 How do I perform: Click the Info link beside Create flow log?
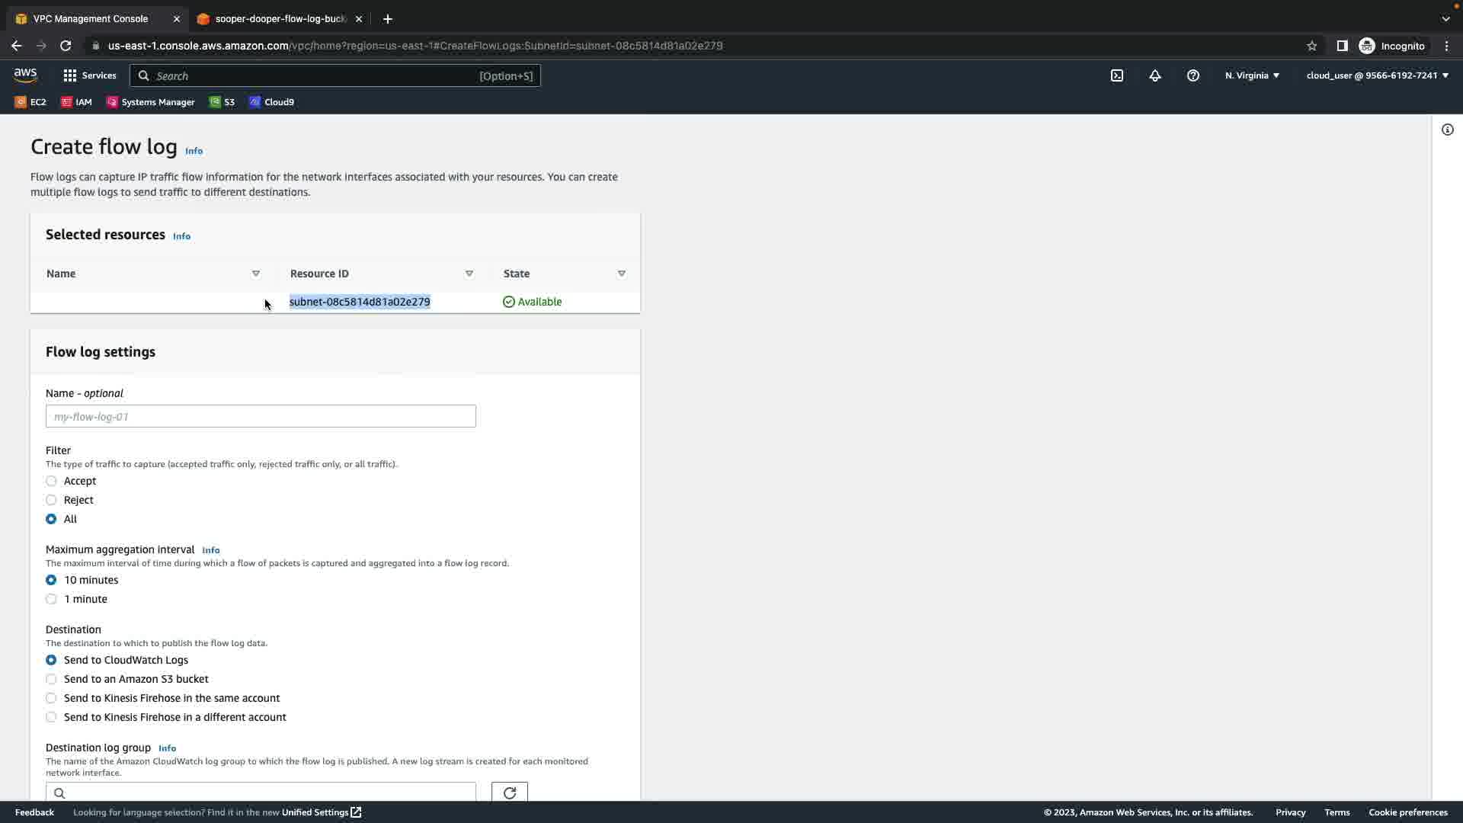click(x=194, y=151)
